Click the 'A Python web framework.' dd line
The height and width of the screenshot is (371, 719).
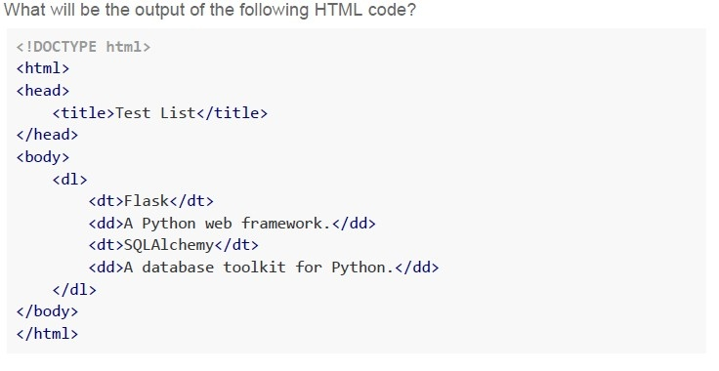(233, 224)
